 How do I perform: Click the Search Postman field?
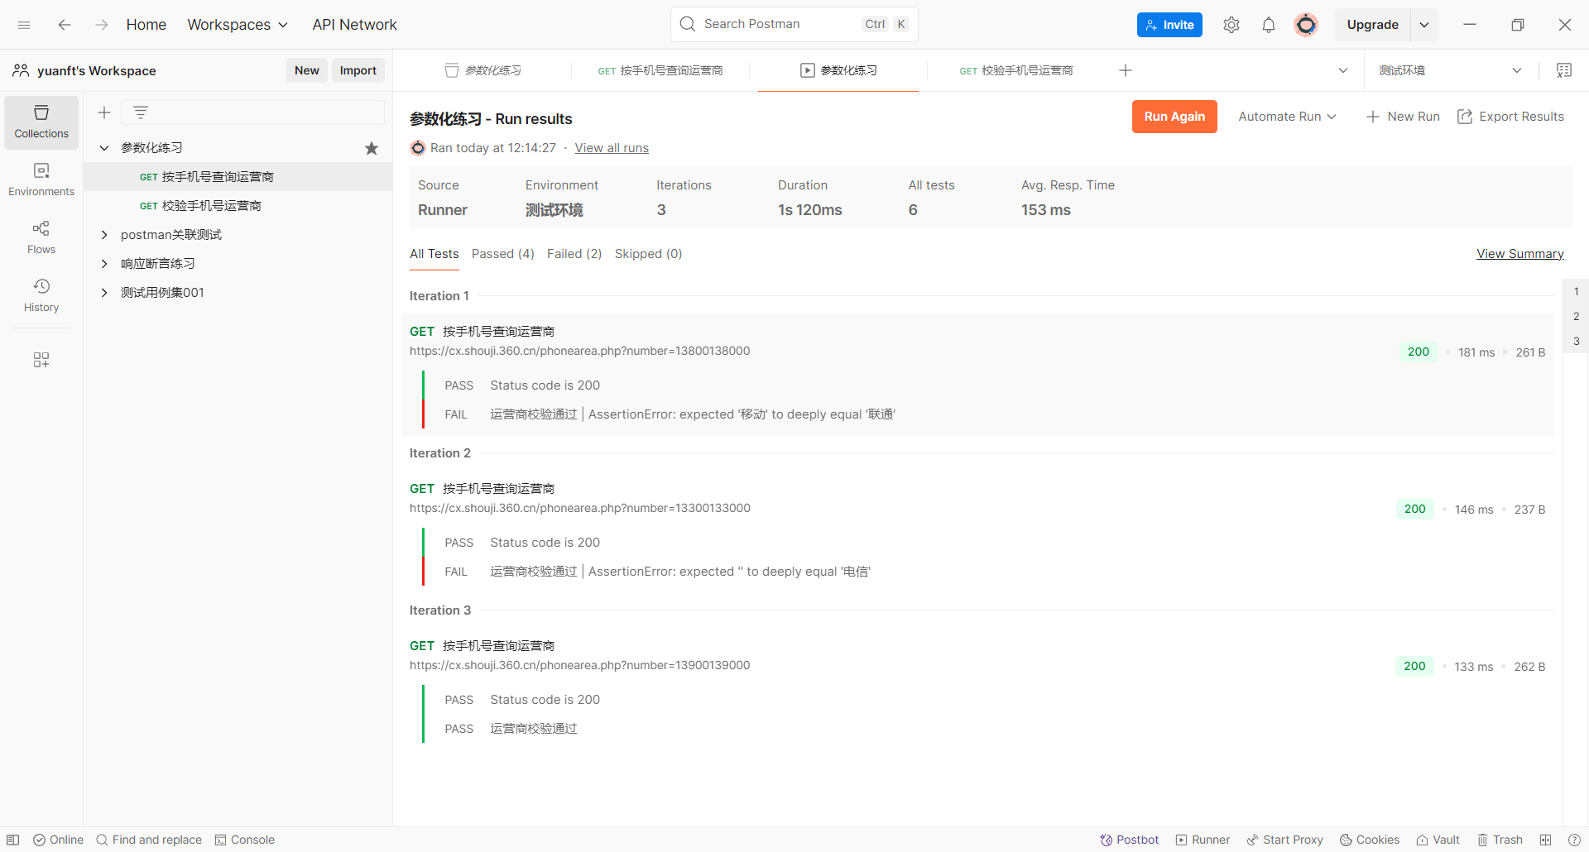(794, 24)
